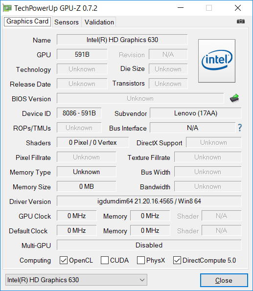Click the Intel vendor logo

coord(217,61)
